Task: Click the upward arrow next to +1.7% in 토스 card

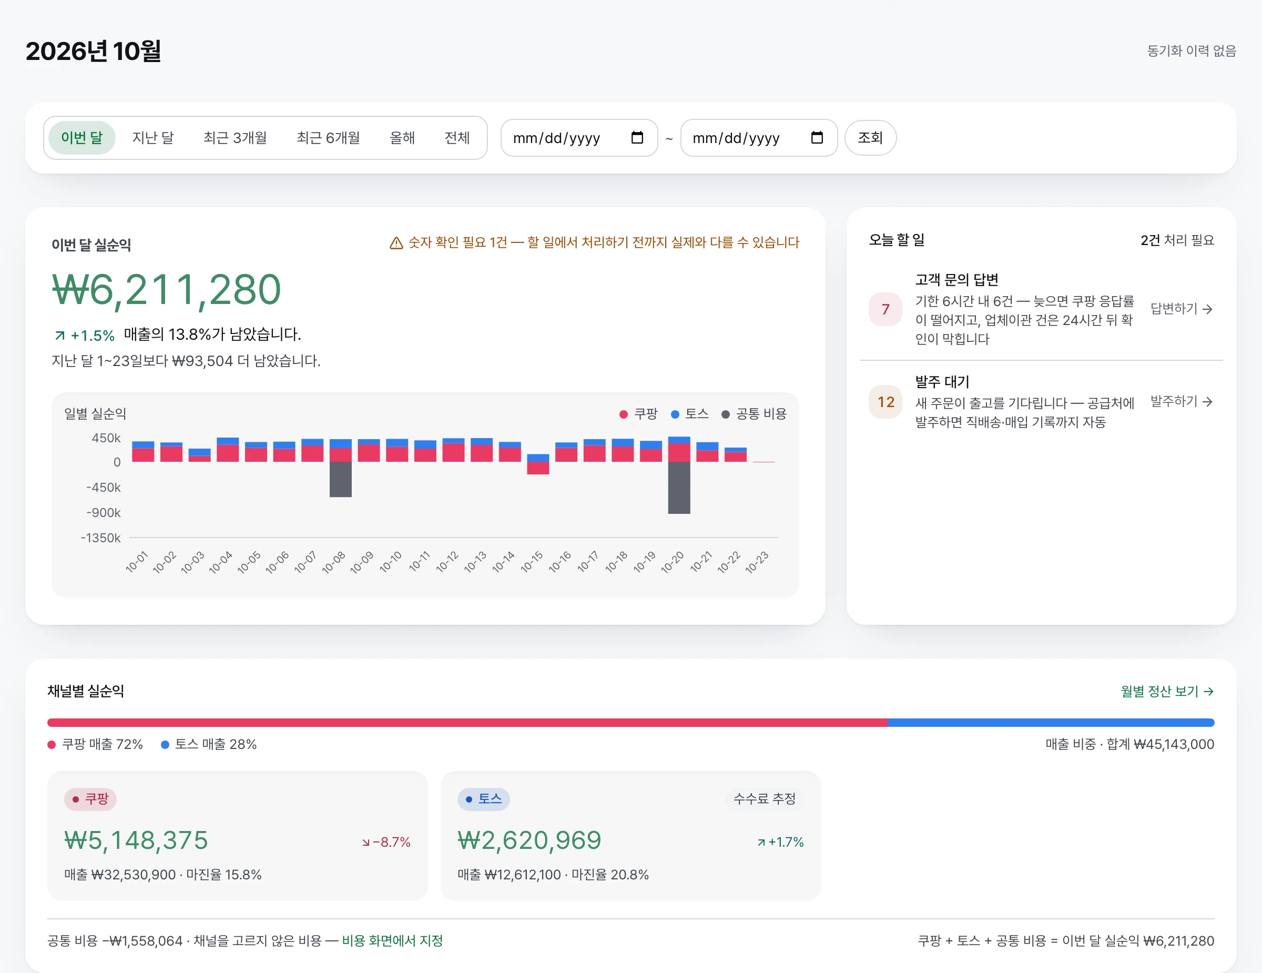Action: (761, 843)
